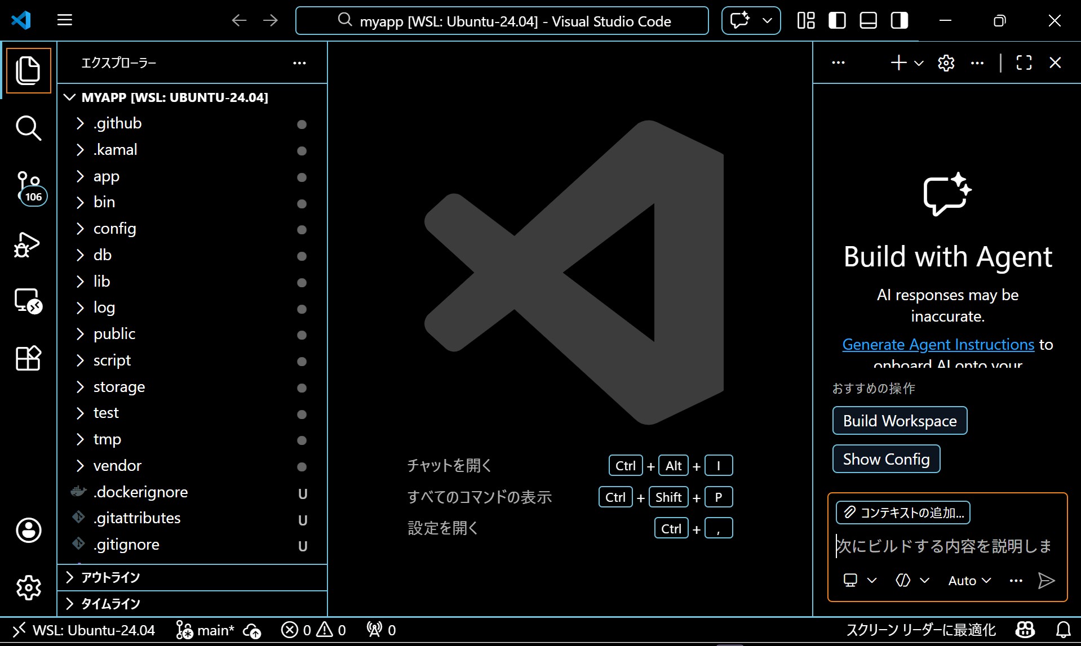Image resolution: width=1081 pixels, height=646 pixels.
Task: Open Source Control view with 106 changes
Action: (x=28, y=187)
